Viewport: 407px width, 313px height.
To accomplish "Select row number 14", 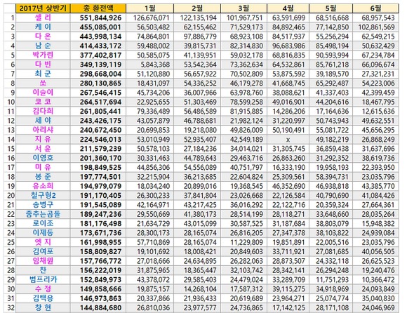I will click(11, 140).
